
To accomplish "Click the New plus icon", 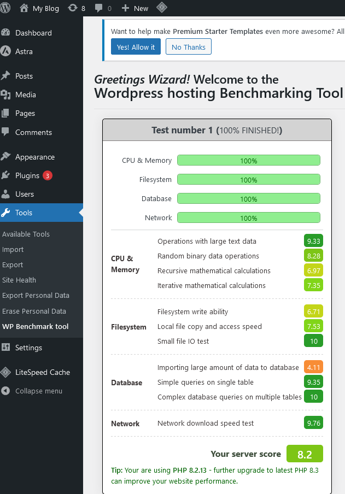I will click(x=125, y=8).
